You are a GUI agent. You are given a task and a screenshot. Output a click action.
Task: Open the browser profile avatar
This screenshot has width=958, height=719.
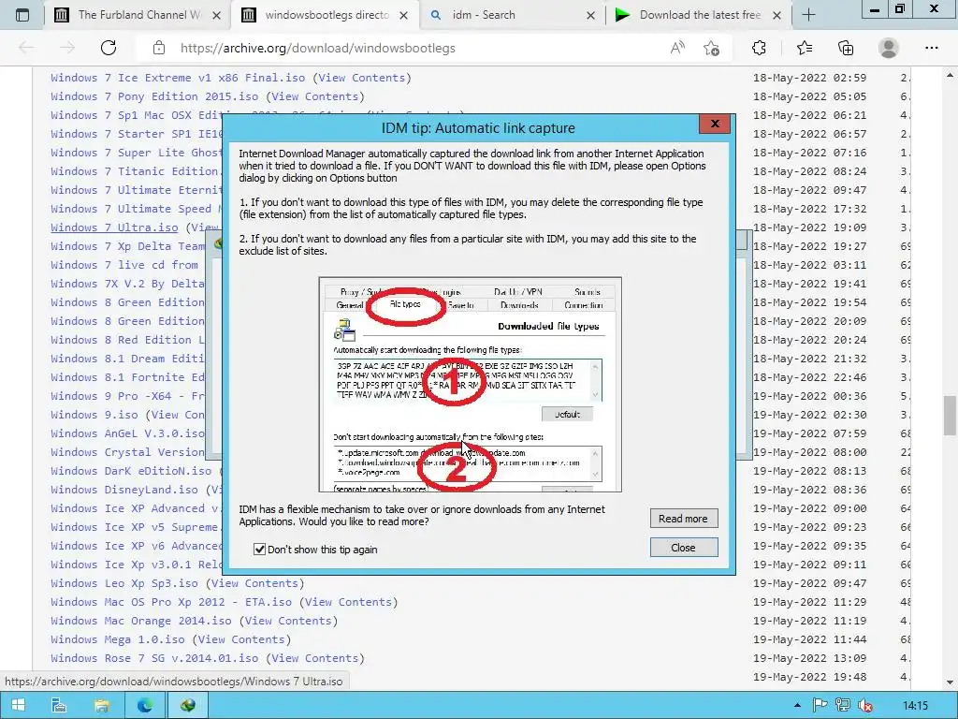click(889, 48)
